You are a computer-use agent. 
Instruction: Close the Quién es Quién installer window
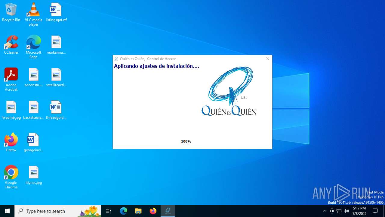pos(267,59)
